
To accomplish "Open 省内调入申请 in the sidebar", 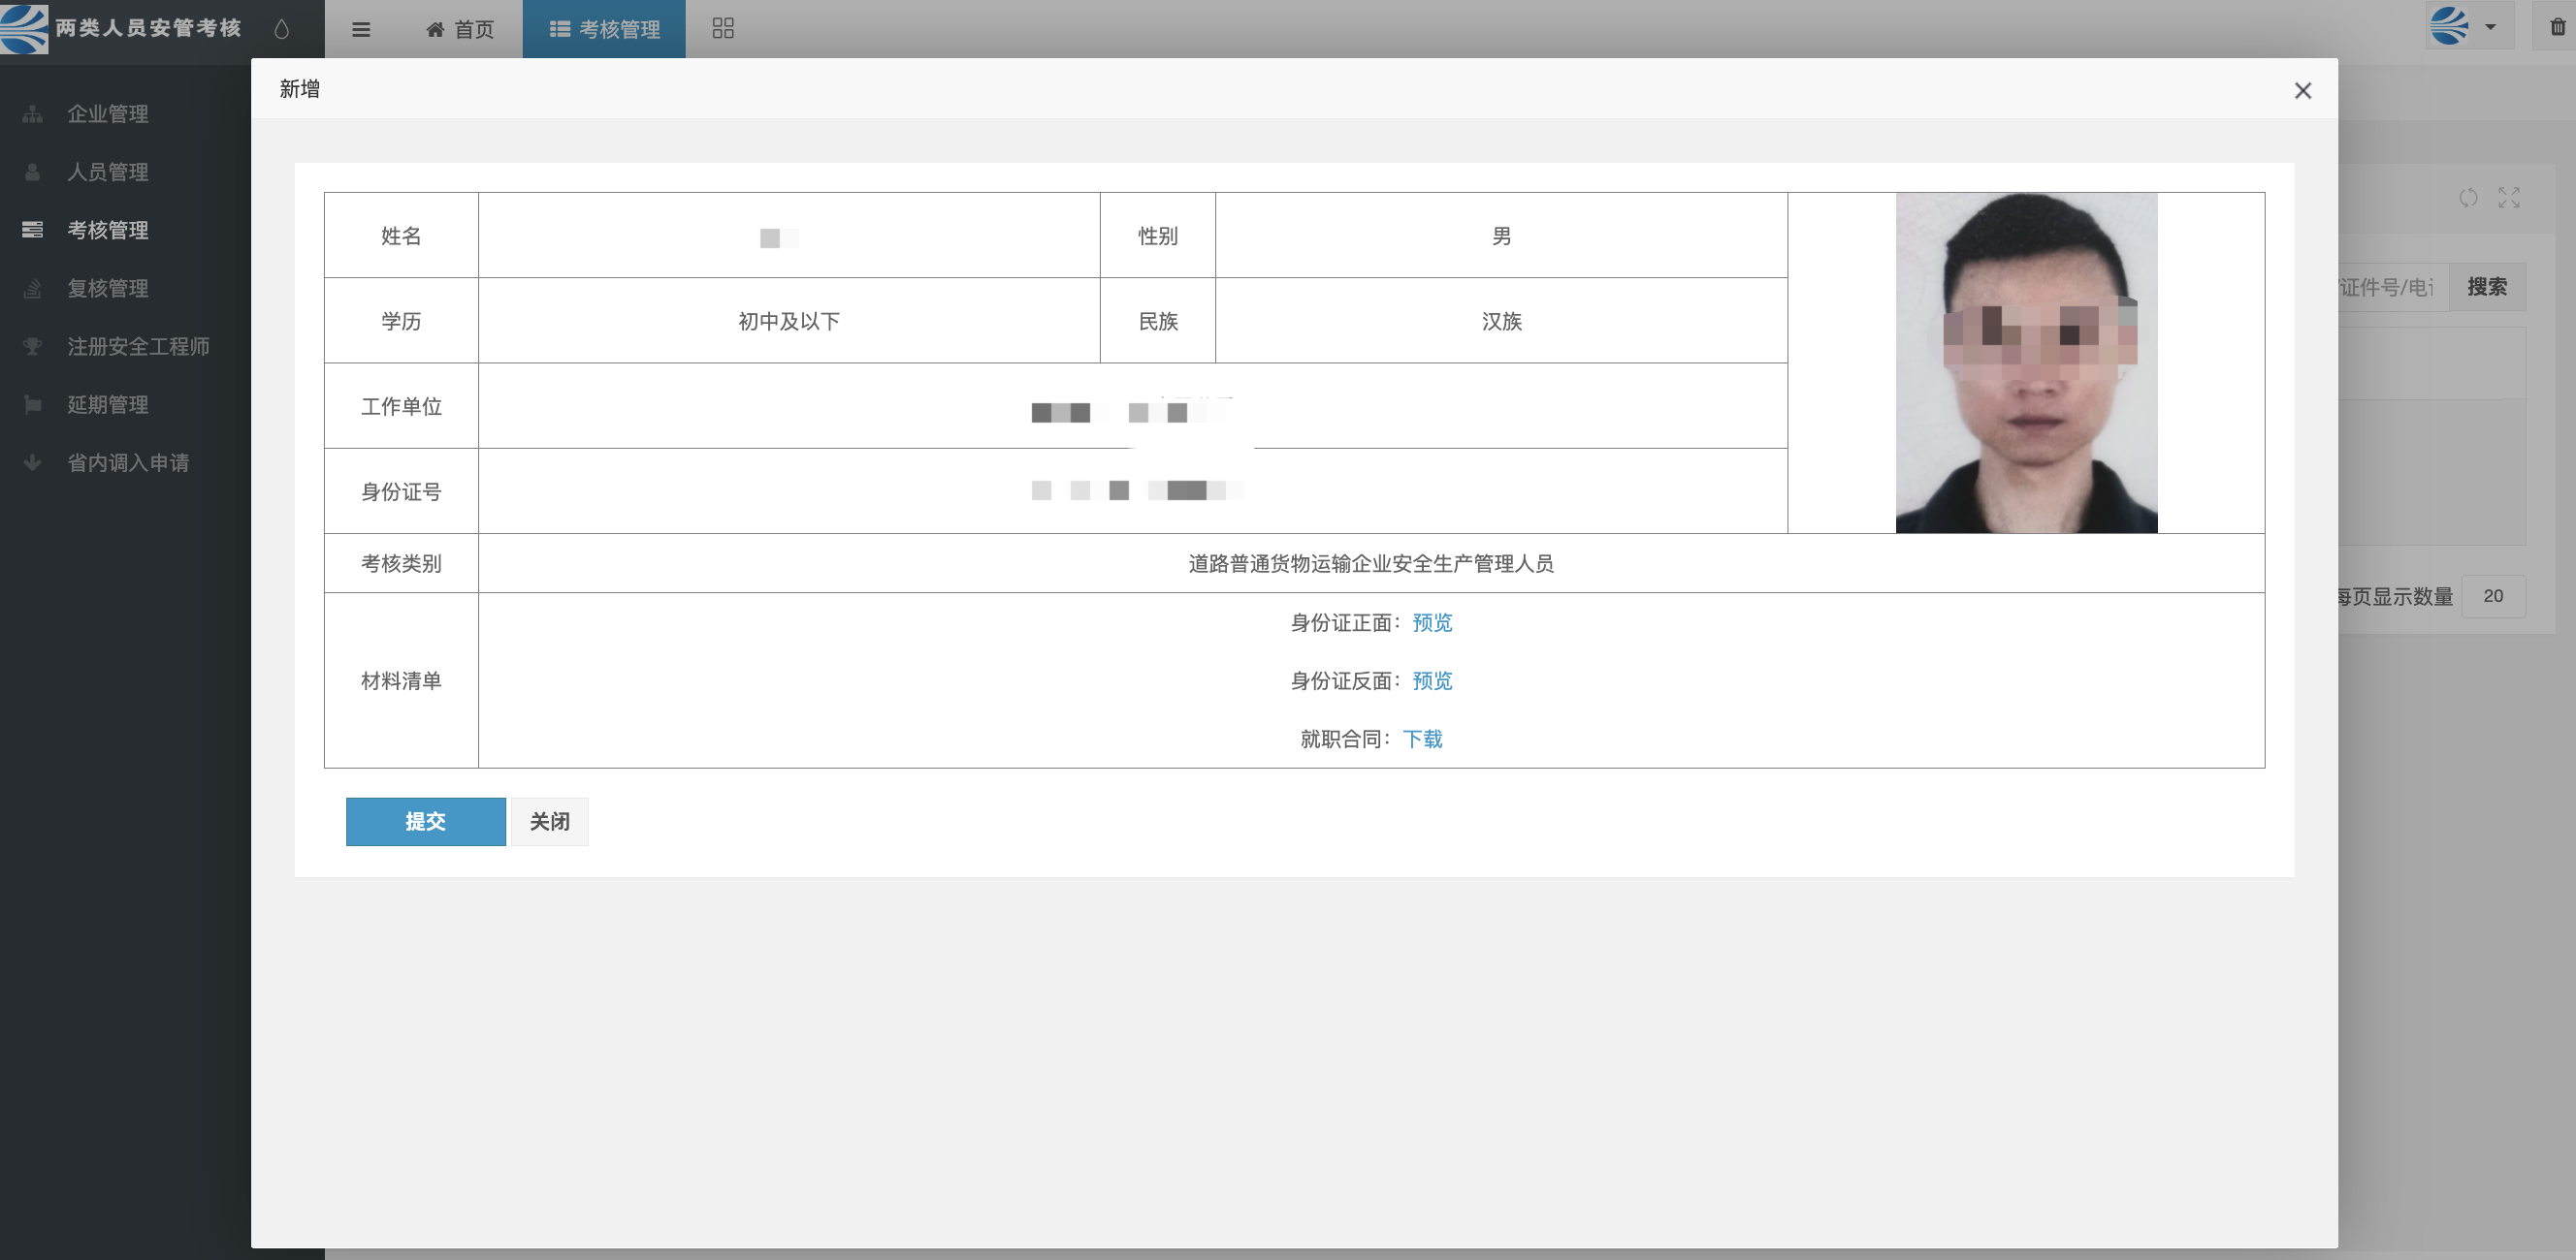I will point(128,461).
